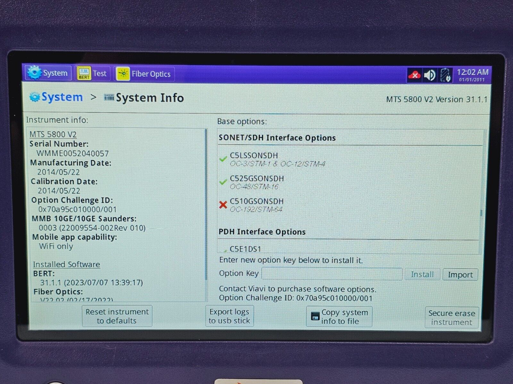Click the Install button

(422, 275)
